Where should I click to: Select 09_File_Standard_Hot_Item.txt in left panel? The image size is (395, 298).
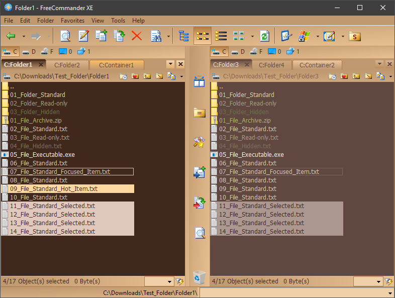pyautogui.click(x=68, y=188)
